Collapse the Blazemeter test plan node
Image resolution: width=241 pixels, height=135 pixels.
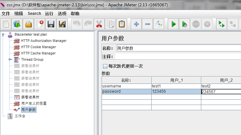(3, 35)
